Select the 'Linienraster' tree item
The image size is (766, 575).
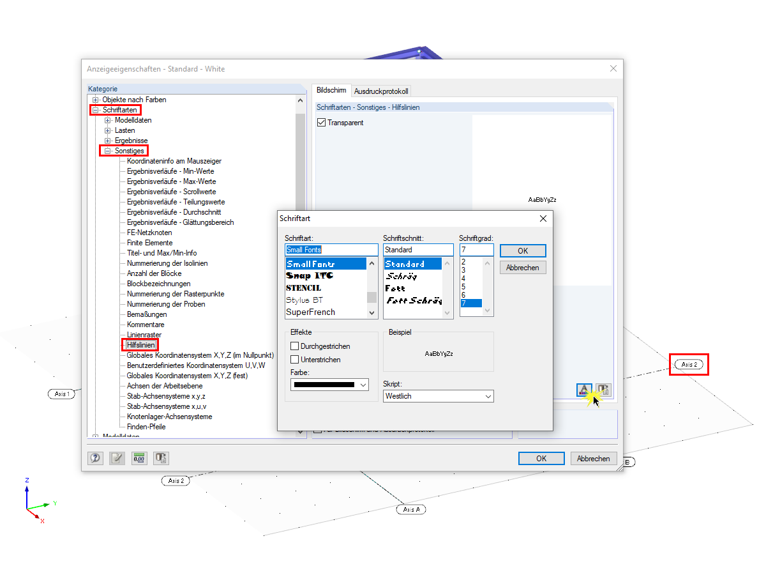point(144,335)
